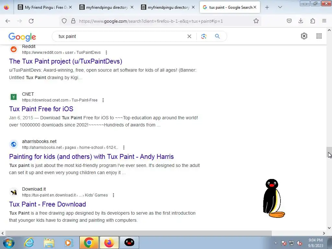Open the Windows Start button
332x249 pixels.
point(8,243)
